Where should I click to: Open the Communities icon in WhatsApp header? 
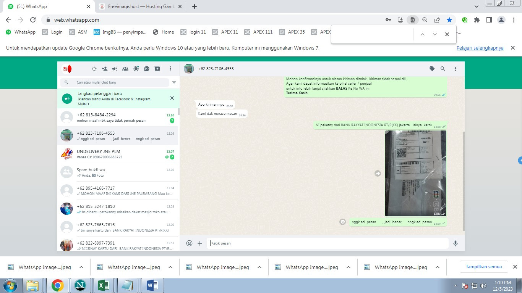pos(125,69)
